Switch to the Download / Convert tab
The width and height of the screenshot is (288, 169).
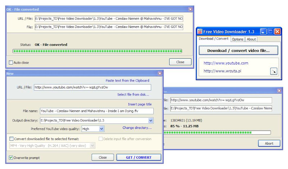tap(213, 39)
